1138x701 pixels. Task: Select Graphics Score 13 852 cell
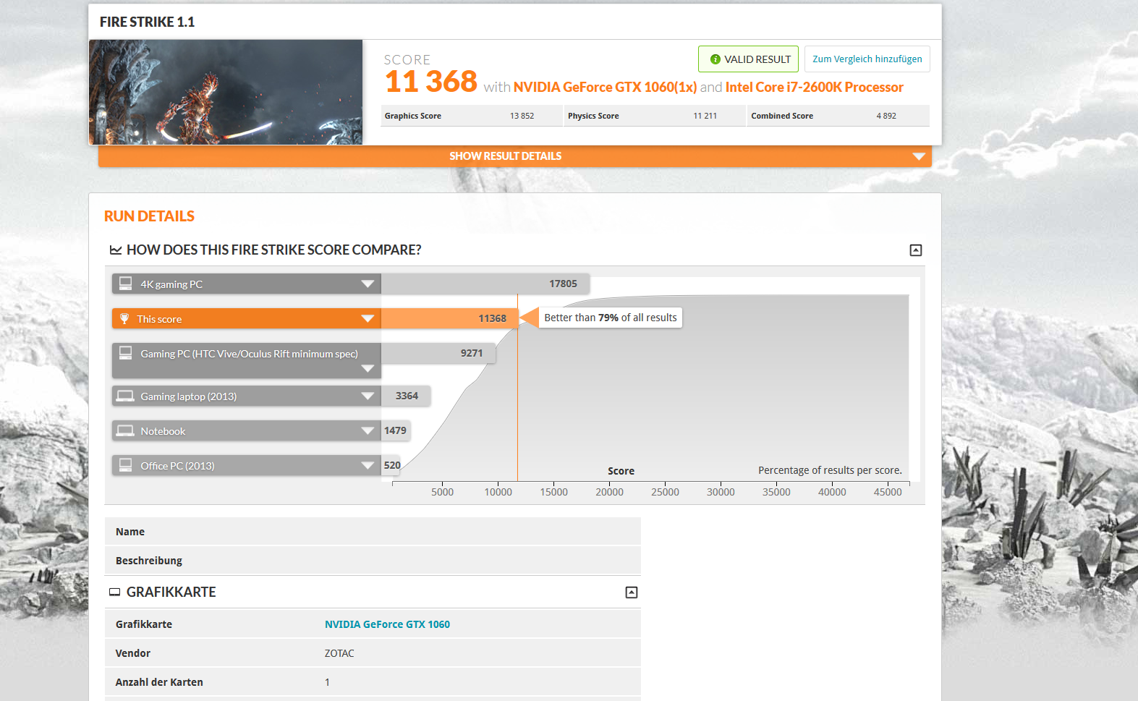tap(472, 116)
